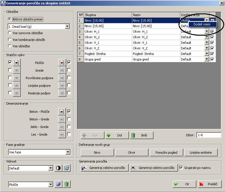Open Grede text report settings icon
This screenshot has width=225, height=192.
(x=17, y=70)
